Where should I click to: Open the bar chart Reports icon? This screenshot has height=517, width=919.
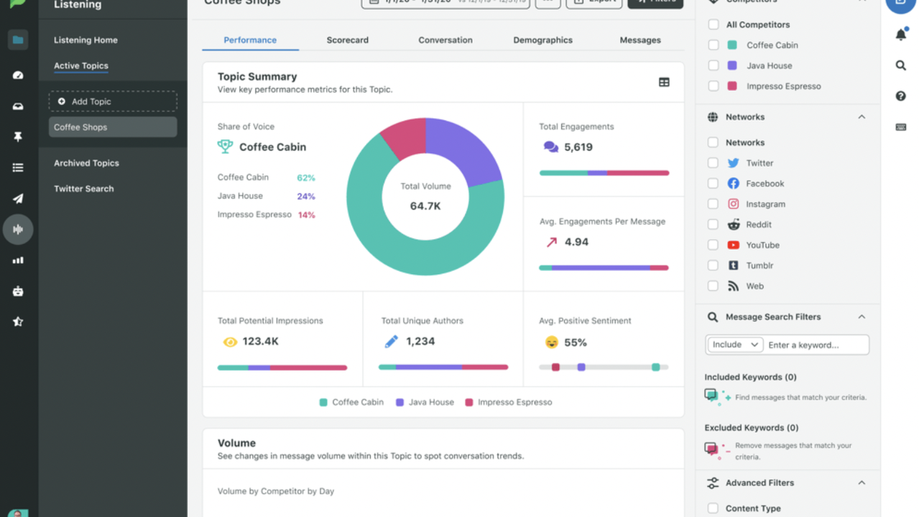18,261
